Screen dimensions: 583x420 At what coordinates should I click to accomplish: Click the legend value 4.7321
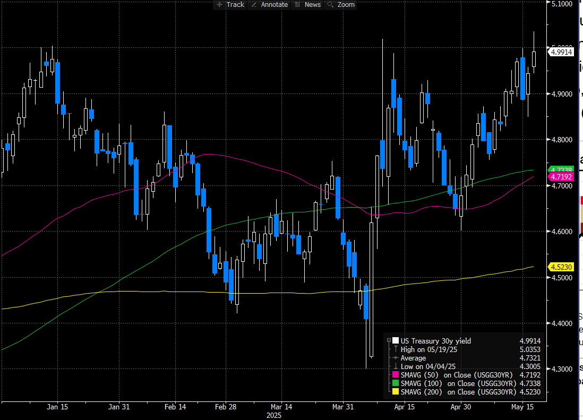(x=530, y=358)
